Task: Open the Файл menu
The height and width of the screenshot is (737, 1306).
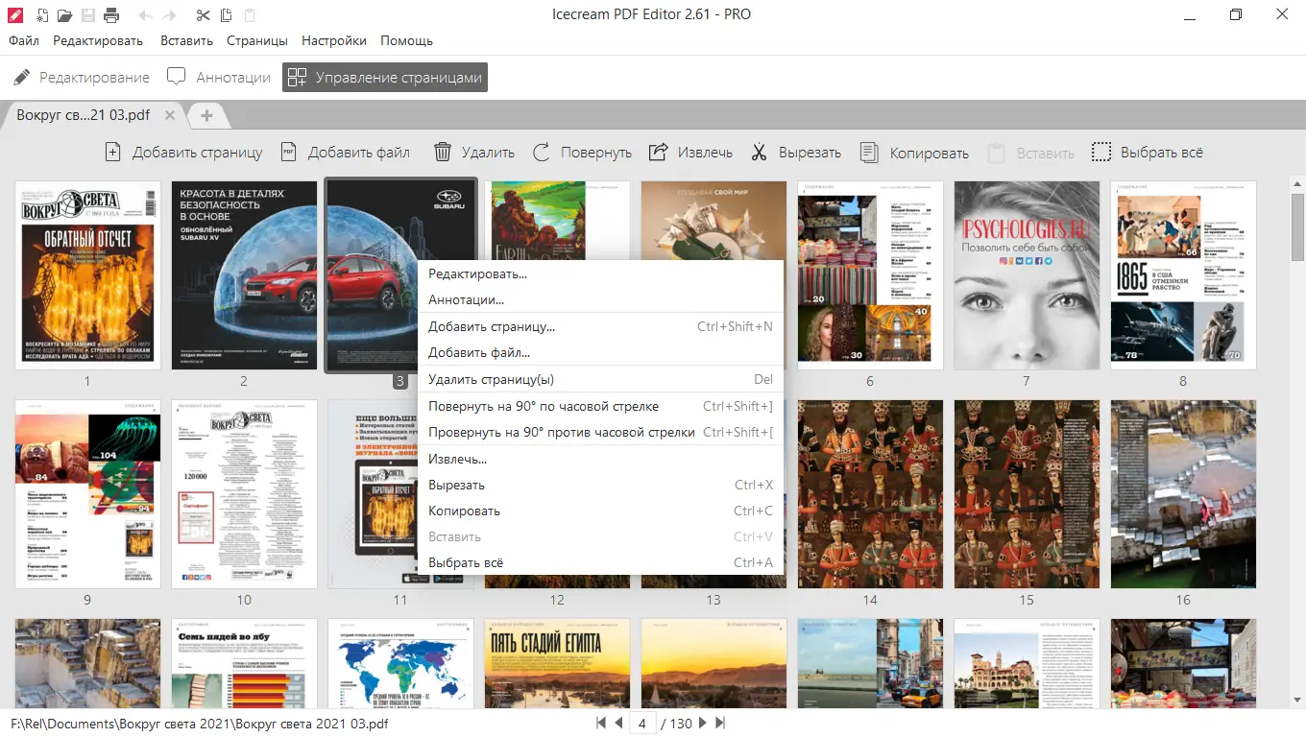Action: click(x=24, y=41)
